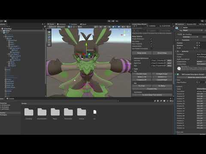Toggle the 2D view button in scene toolbar
This screenshot has width=206, height=154.
pyautogui.click(x=101, y=27)
